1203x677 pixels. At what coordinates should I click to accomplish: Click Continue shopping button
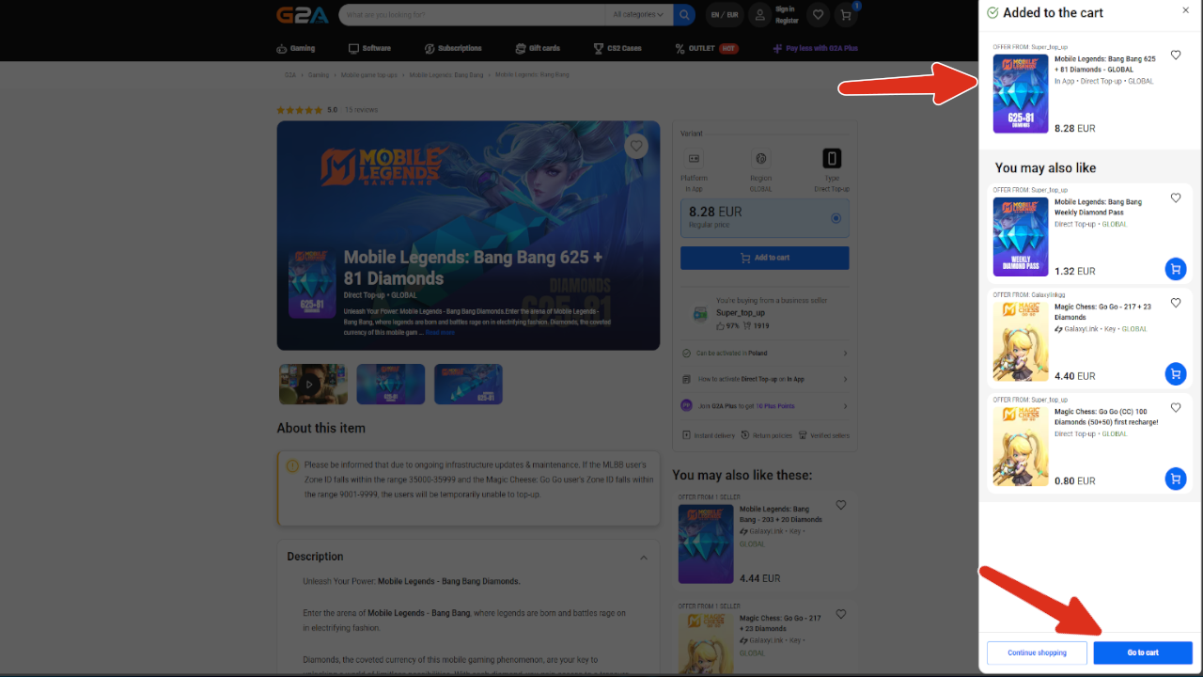[x=1037, y=653]
